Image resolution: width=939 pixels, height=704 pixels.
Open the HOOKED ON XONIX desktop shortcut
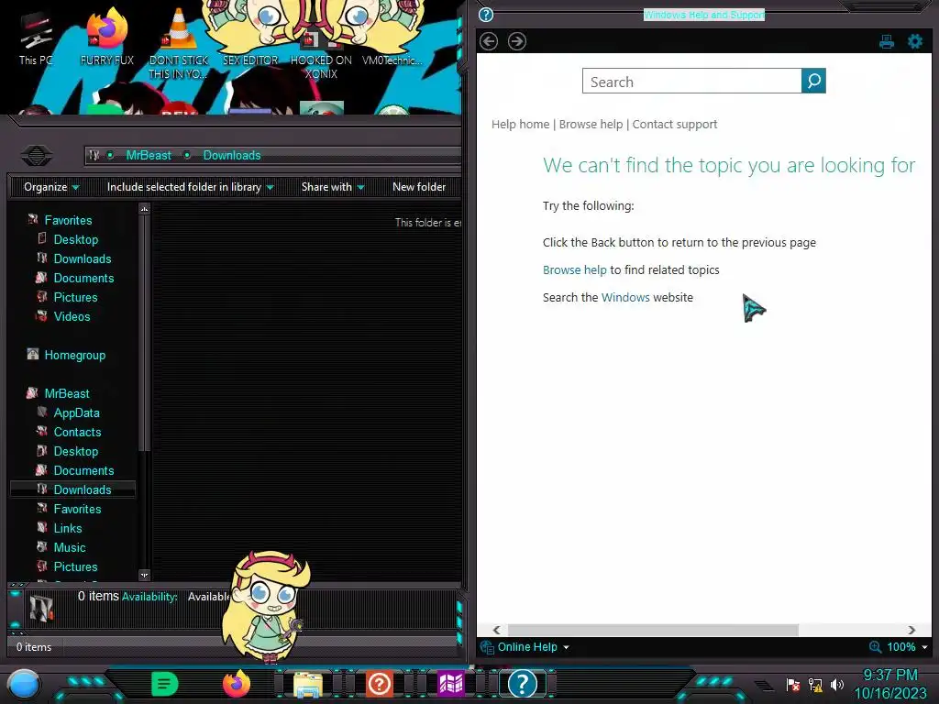[x=321, y=55]
